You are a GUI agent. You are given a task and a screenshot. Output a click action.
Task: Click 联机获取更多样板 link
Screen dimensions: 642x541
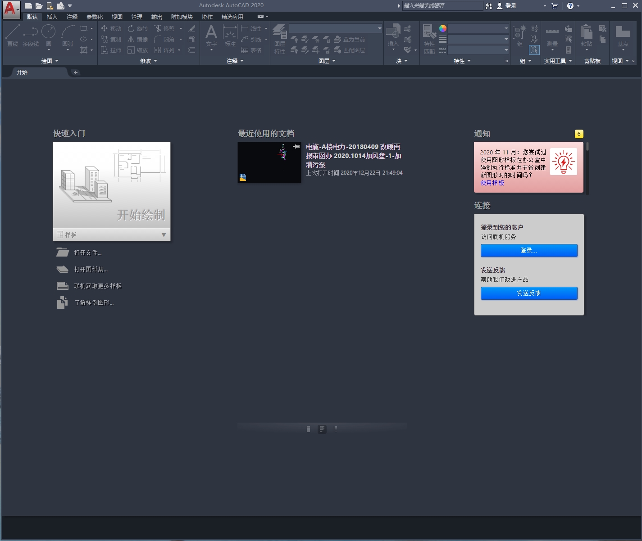pos(98,286)
